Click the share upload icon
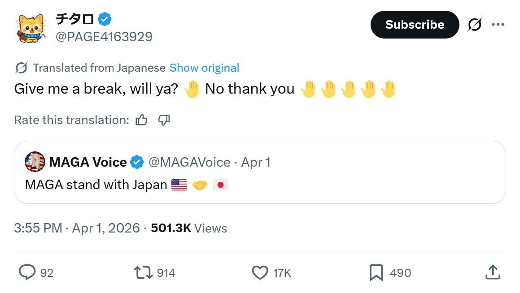520x293 pixels. tap(493, 272)
